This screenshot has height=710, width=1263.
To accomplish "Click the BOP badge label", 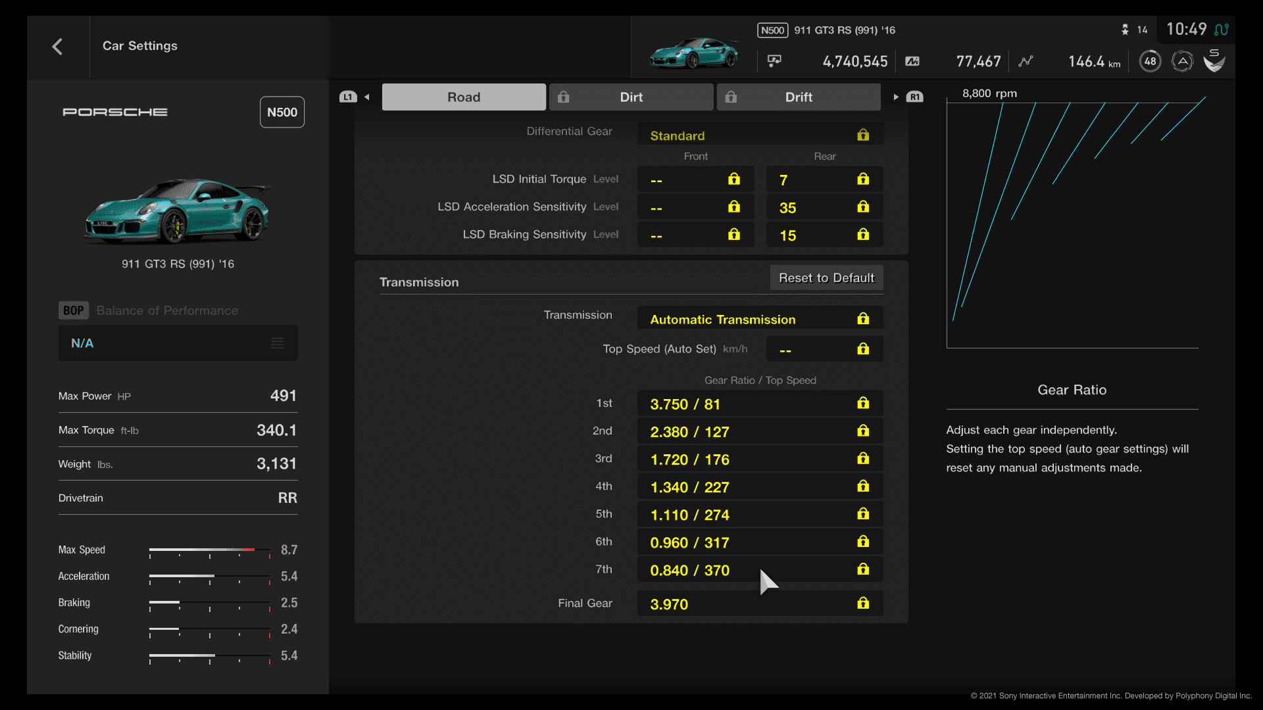I will coord(74,310).
